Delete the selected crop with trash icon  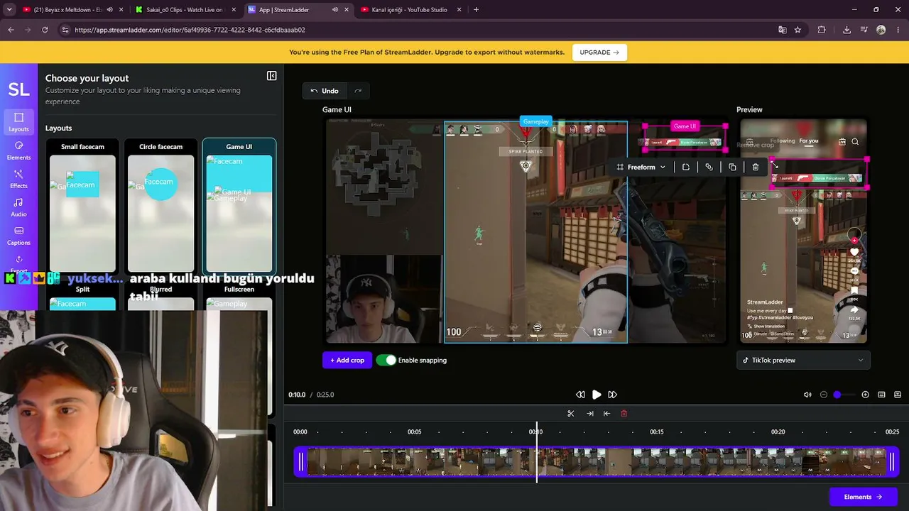(x=756, y=167)
